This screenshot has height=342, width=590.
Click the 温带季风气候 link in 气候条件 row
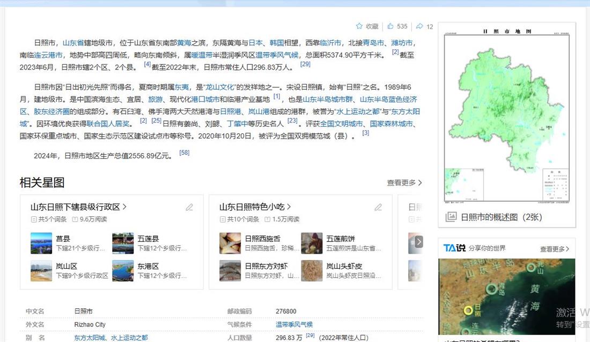click(294, 324)
